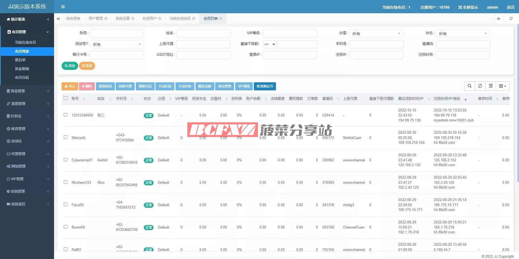Click the hamburger menu icon to collapse sidebar

click(63, 7)
